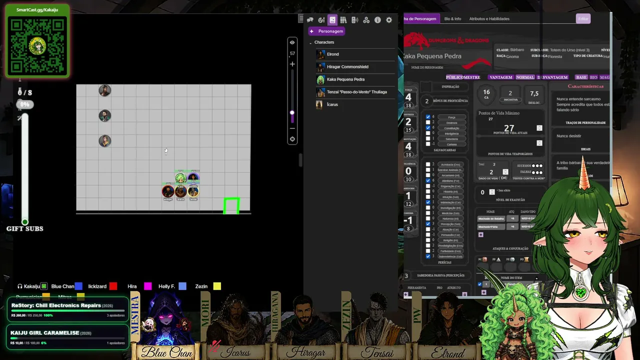Screen dimensions: 640x360
Task: Click the gold pieces PO coin icon
Action: (526, 259)
